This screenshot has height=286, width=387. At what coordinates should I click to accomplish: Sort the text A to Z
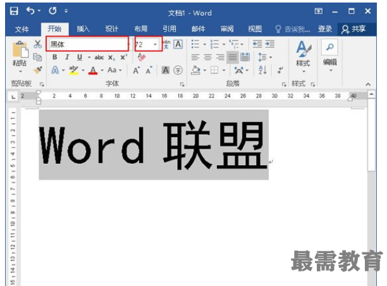[x=262, y=70]
